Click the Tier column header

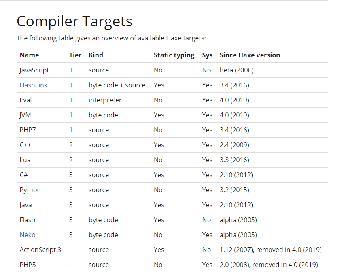[x=75, y=55]
